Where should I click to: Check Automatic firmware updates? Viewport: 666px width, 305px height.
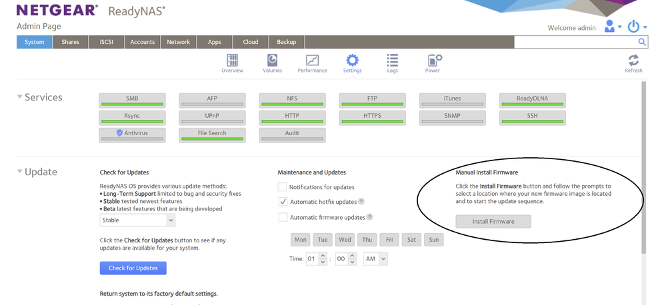[x=283, y=217]
